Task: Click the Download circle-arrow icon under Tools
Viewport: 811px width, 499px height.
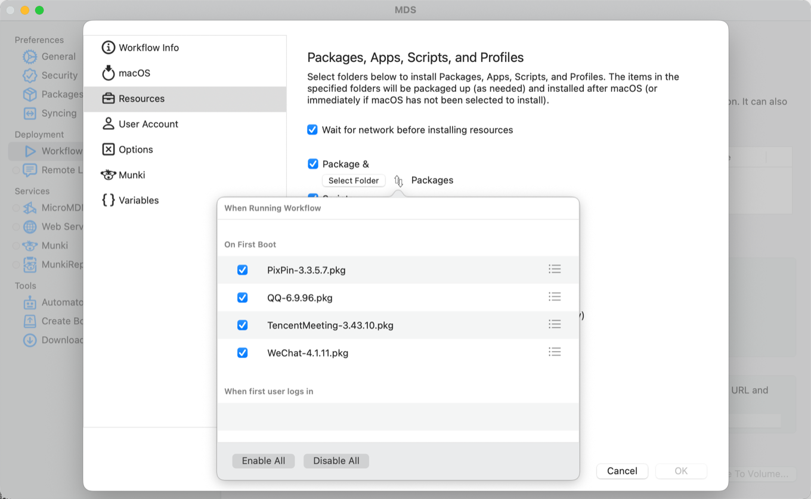Action: [30, 340]
